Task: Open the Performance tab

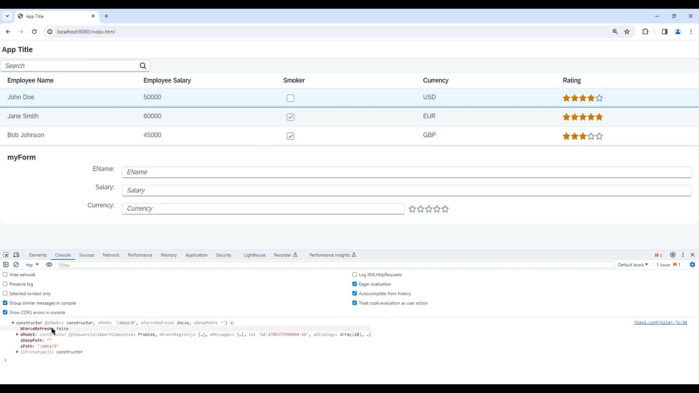Action: coord(140,255)
